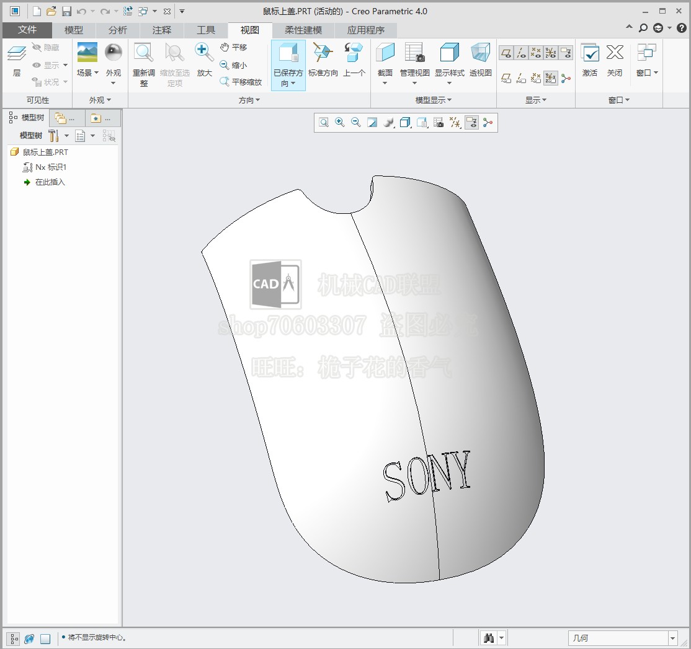The height and width of the screenshot is (649, 691).
Task: Click the 透视图 perspective view icon
Action: [480, 53]
